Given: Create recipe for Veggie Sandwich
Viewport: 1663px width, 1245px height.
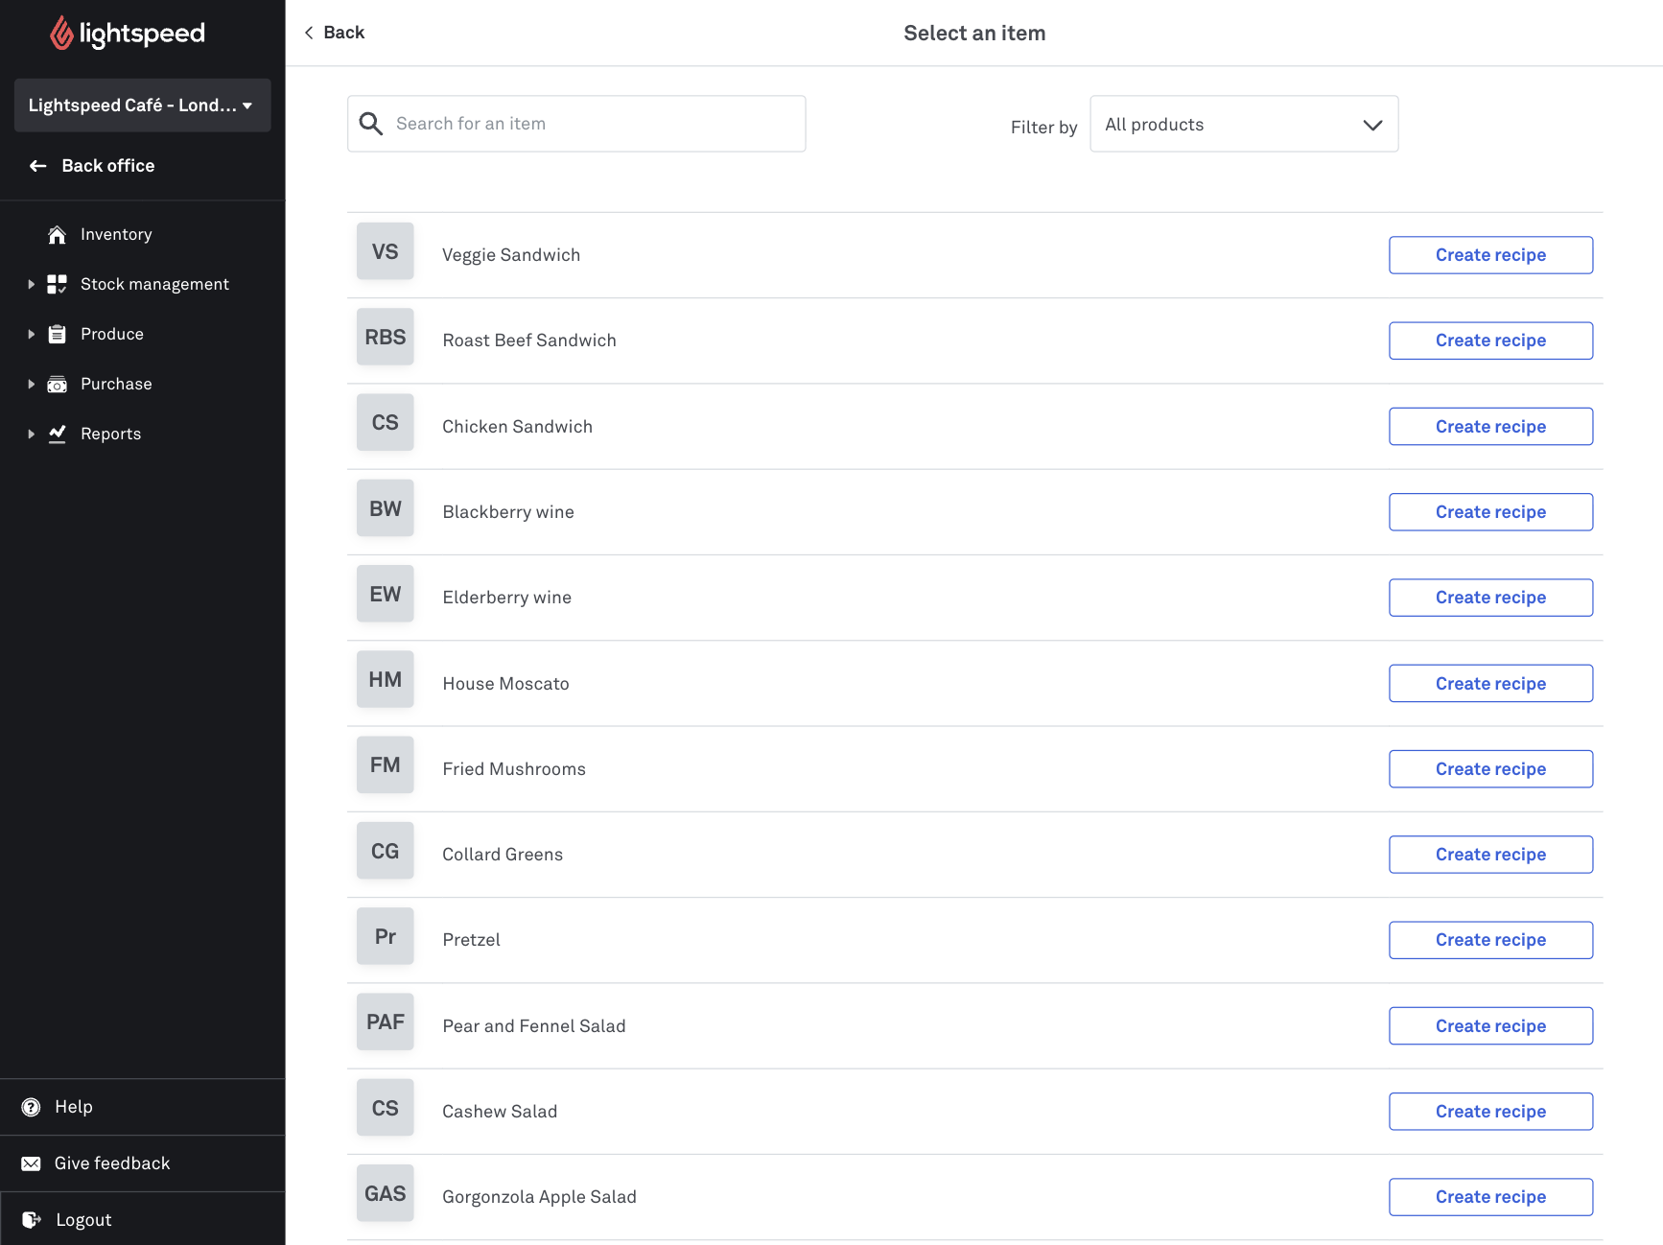Looking at the screenshot, I should click(x=1489, y=255).
